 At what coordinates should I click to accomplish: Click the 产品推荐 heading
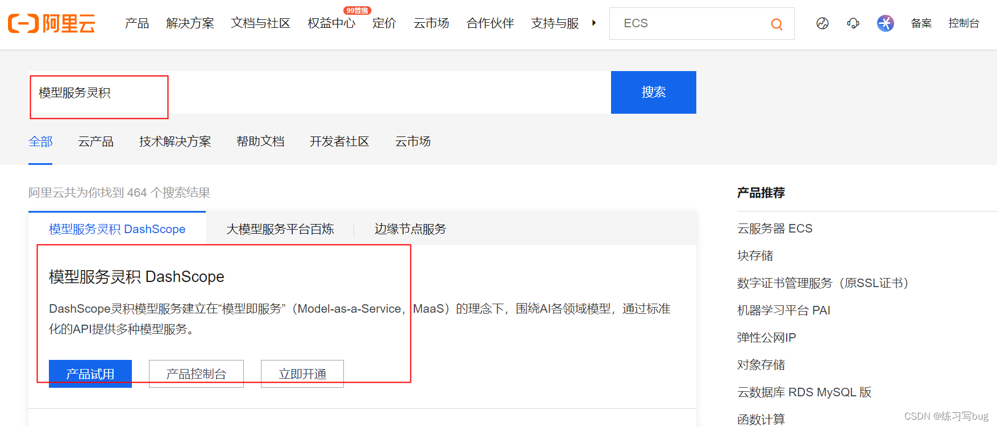click(x=761, y=193)
